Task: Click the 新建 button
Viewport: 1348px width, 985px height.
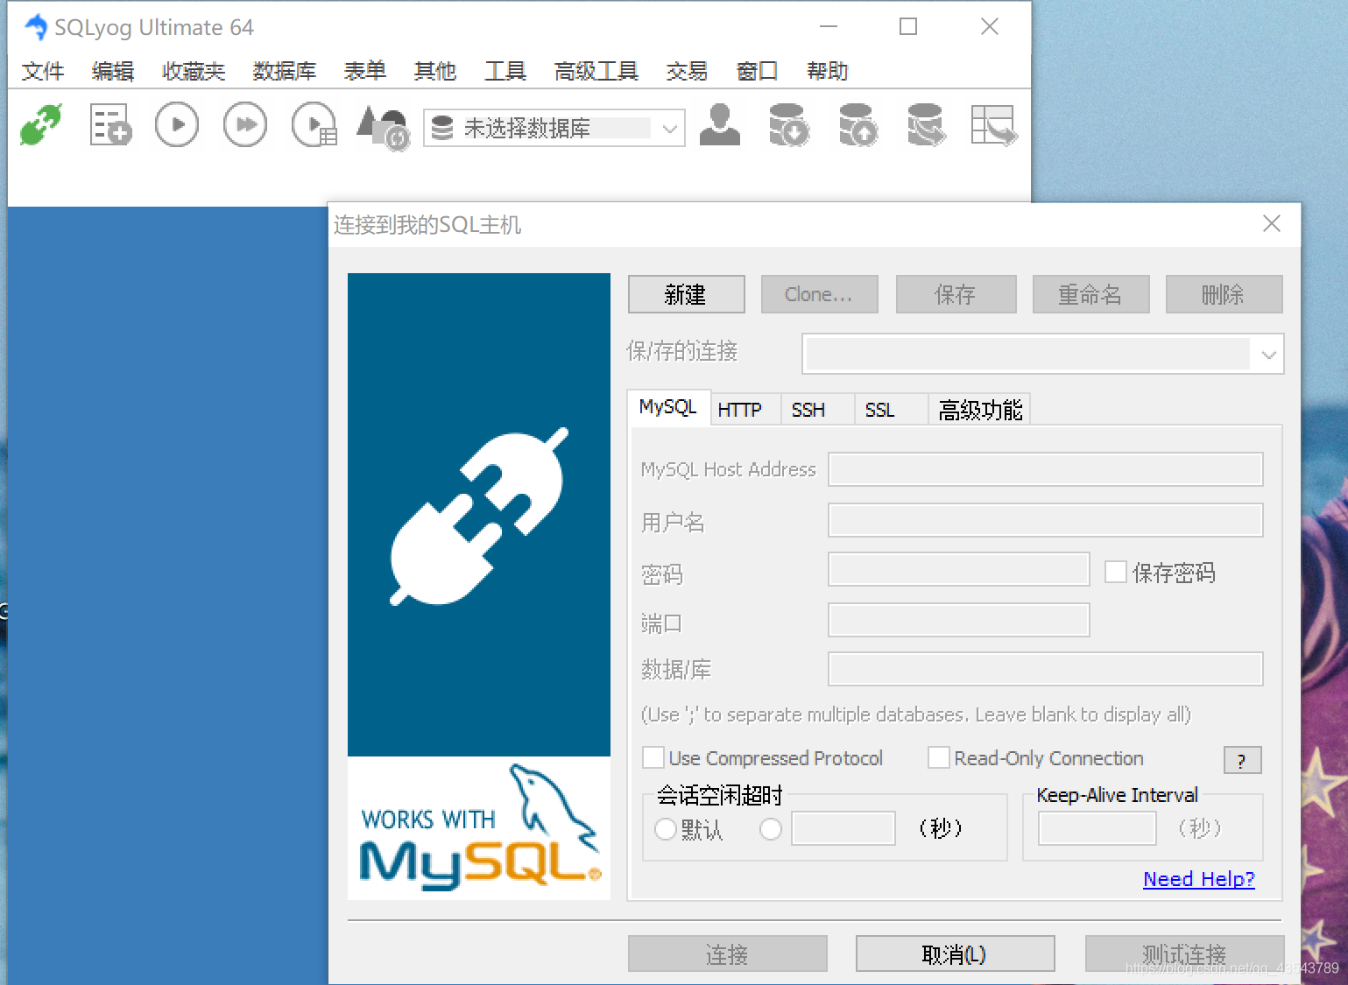Action: (x=686, y=294)
